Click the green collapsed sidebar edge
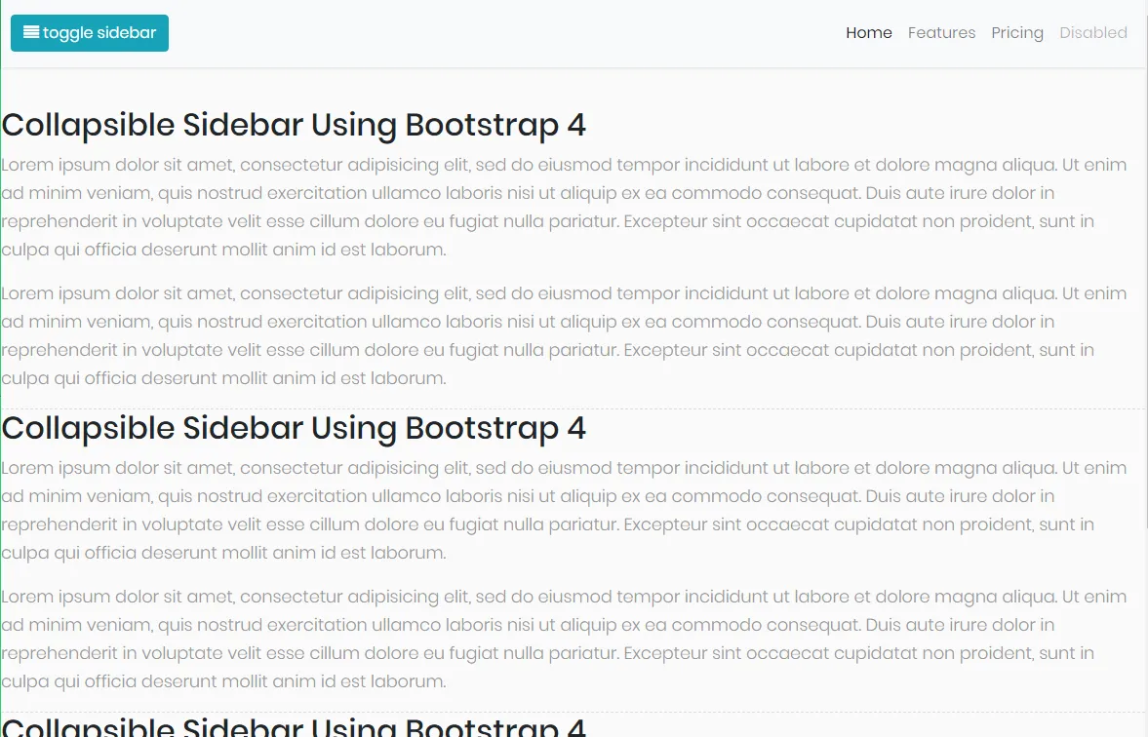Image resolution: width=1148 pixels, height=737 pixels. coord(1,390)
